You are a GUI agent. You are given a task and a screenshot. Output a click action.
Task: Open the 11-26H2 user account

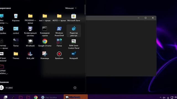(6, 88)
